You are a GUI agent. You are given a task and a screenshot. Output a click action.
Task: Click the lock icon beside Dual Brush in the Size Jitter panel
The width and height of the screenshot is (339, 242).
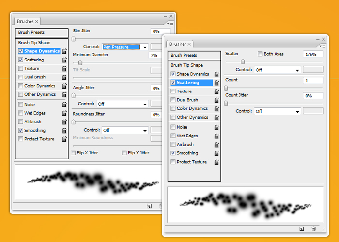pos(64,77)
